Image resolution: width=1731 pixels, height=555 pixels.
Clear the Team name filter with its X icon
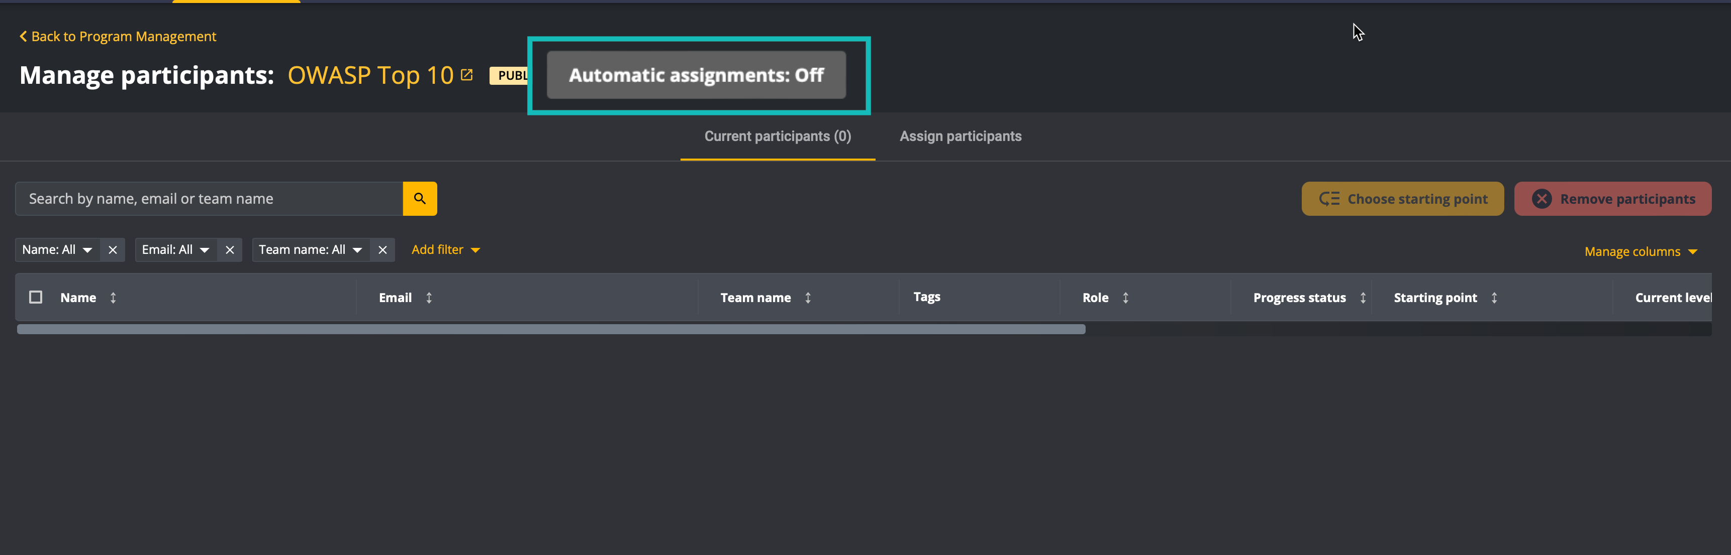click(x=382, y=249)
